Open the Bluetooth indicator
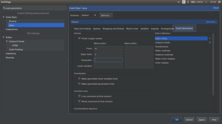Viewport: 222px width, 124px height. (188, 2)
